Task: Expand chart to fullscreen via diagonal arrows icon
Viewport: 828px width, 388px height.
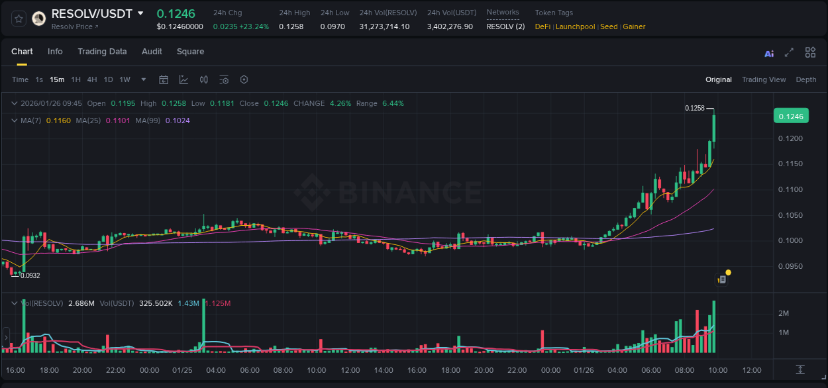Action: 788,52
